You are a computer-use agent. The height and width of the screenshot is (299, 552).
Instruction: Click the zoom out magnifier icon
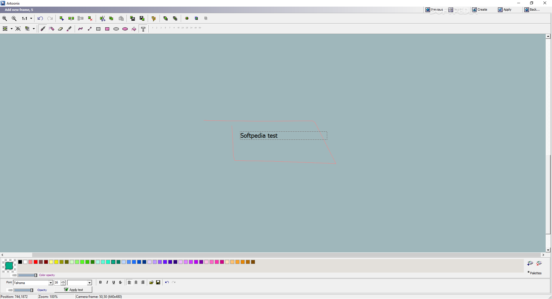pos(14,18)
